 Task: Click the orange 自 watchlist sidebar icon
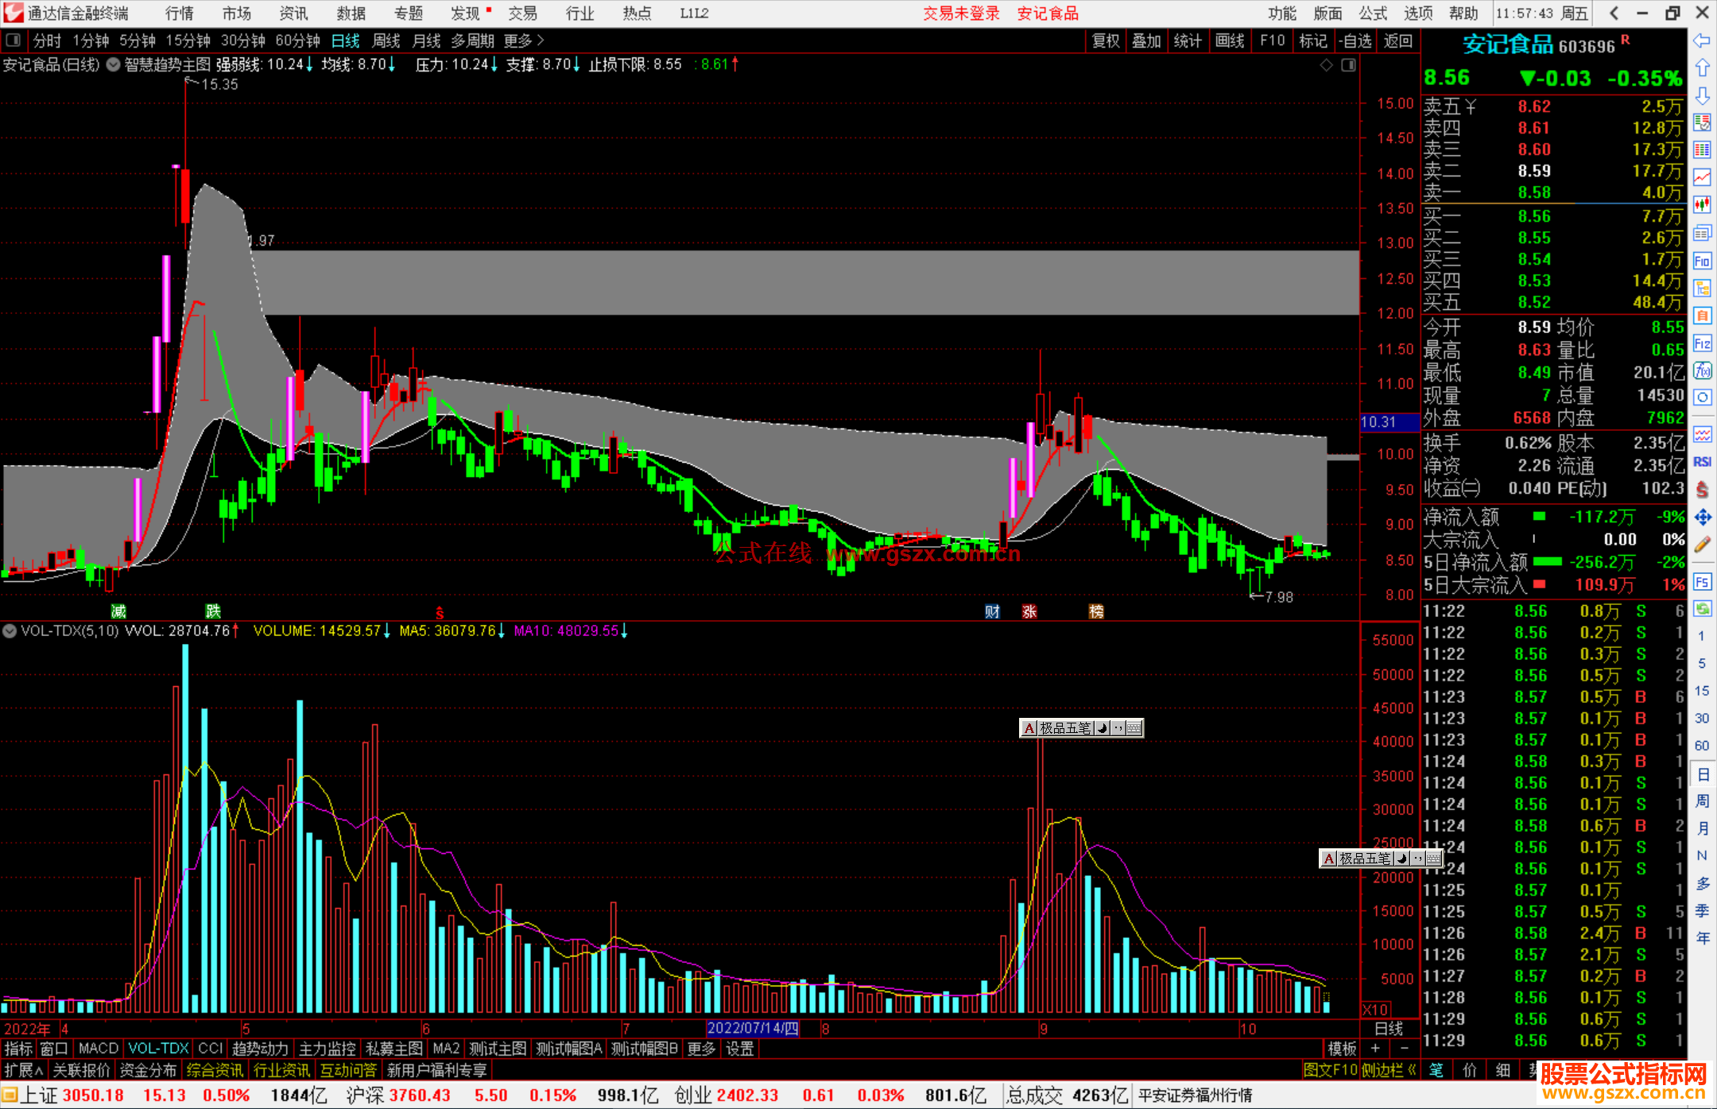click(x=1702, y=316)
